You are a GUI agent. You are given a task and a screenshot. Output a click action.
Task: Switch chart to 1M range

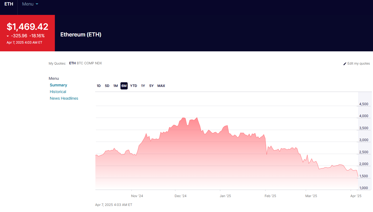[x=116, y=86]
